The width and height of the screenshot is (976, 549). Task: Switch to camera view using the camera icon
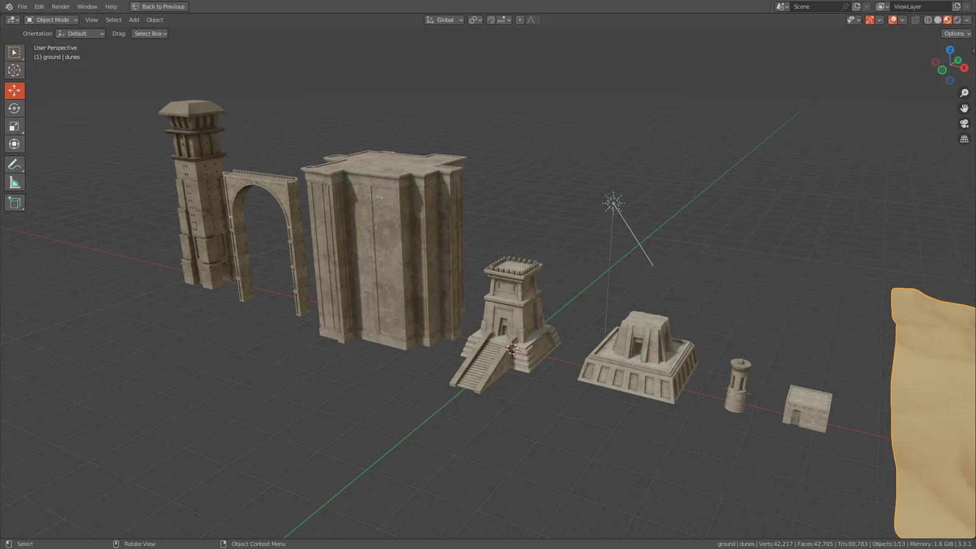click(x=964, y=123)
